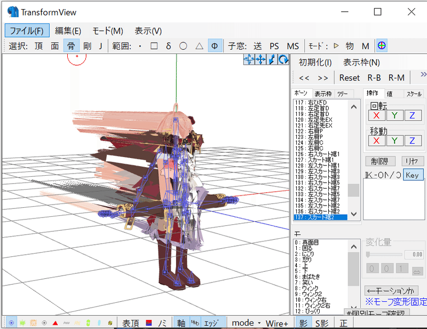Viewport: 427px width, 329px height.
Task: Select the dot range selection mode
Action: (140, 46)
